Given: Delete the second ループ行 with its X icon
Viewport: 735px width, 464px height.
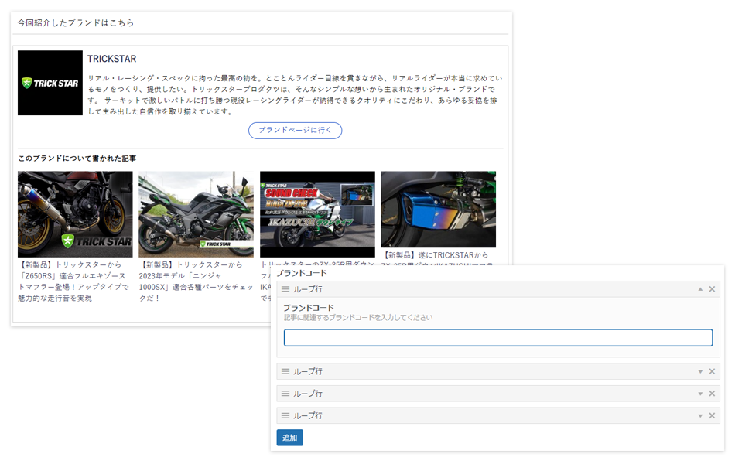Looking at the screenshot, I should pyautogui.click(x=712, y=371).
